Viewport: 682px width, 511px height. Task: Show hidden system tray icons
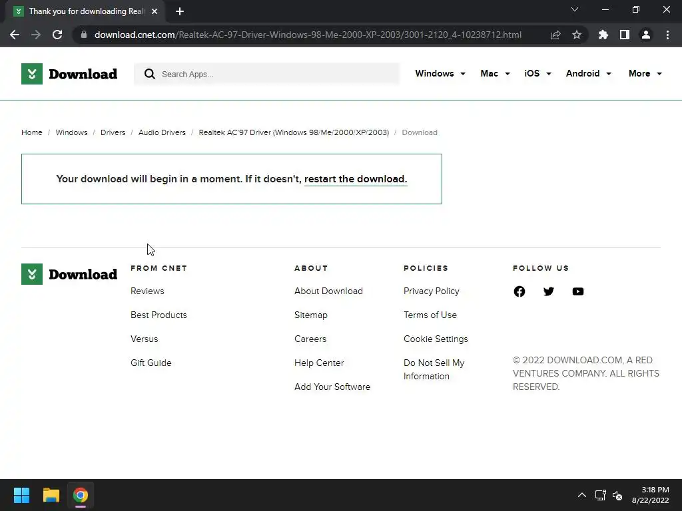(x=582, y=495)
